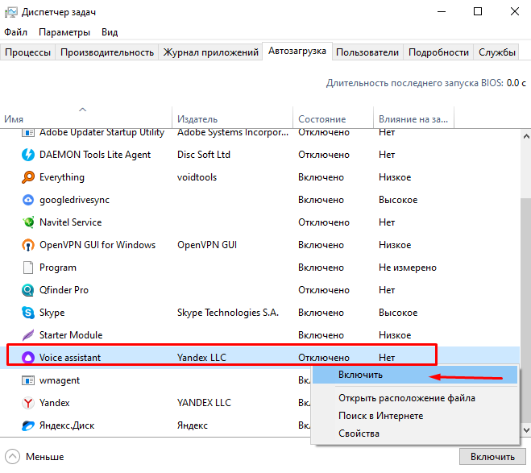Viewport: 531px width, 473px height.
Task: Click Высокое impact in Skype row
Action: (398, 313)
